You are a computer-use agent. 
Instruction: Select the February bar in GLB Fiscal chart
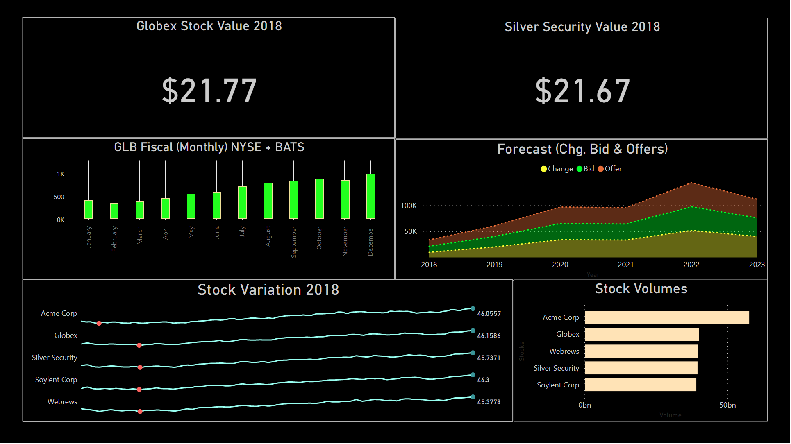(114, 211)
